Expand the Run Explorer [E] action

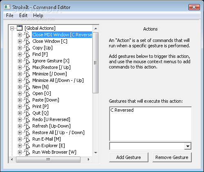(x=20, y=146)
